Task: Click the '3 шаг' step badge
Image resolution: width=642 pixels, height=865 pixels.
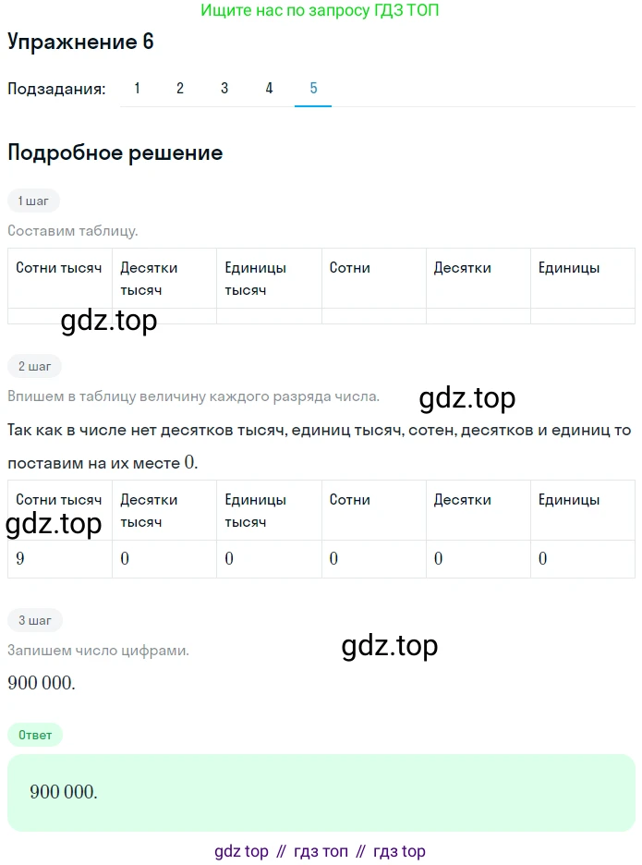Action: point(35,620)
